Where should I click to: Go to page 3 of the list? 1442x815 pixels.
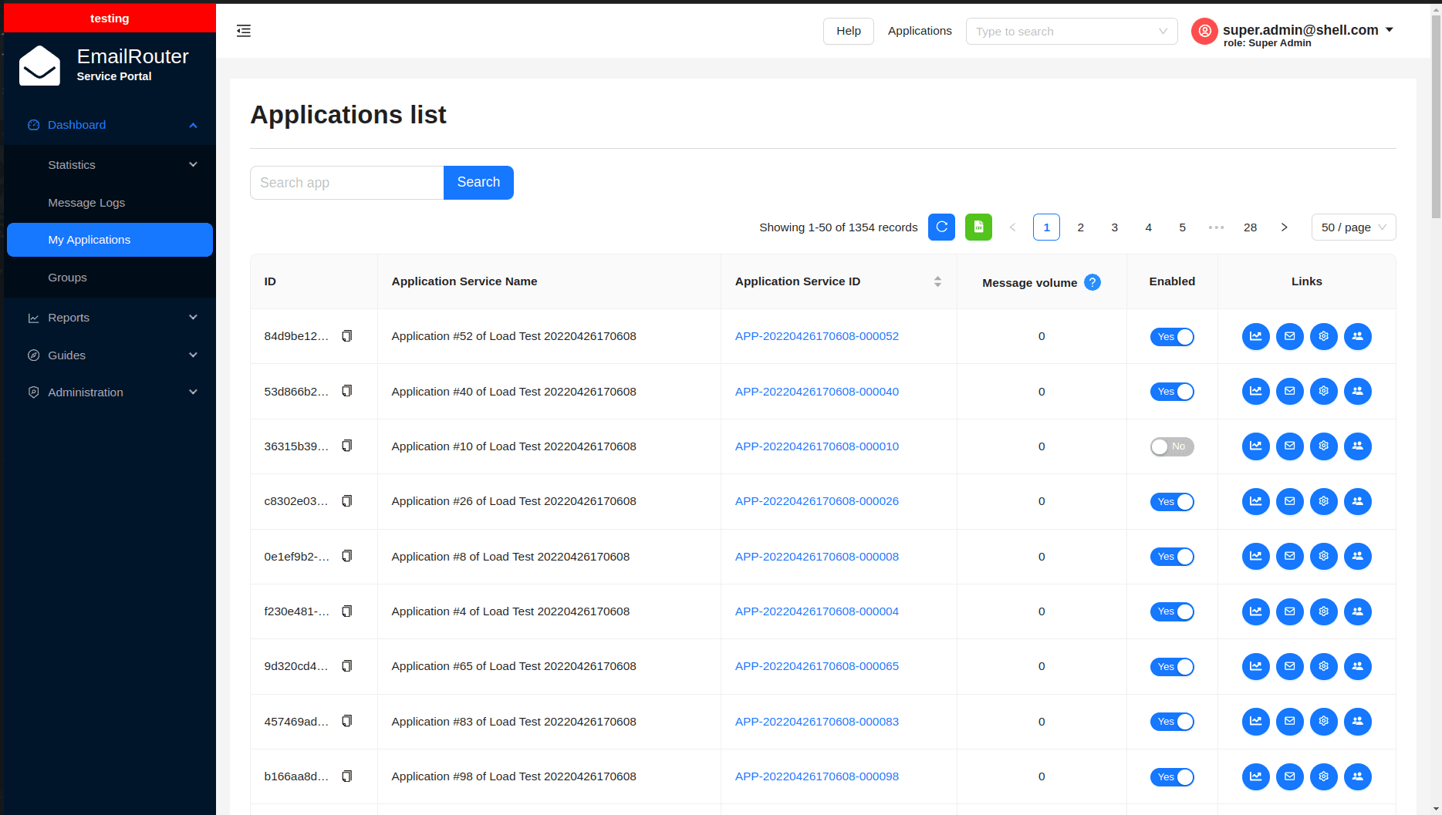click(1114, 227)
